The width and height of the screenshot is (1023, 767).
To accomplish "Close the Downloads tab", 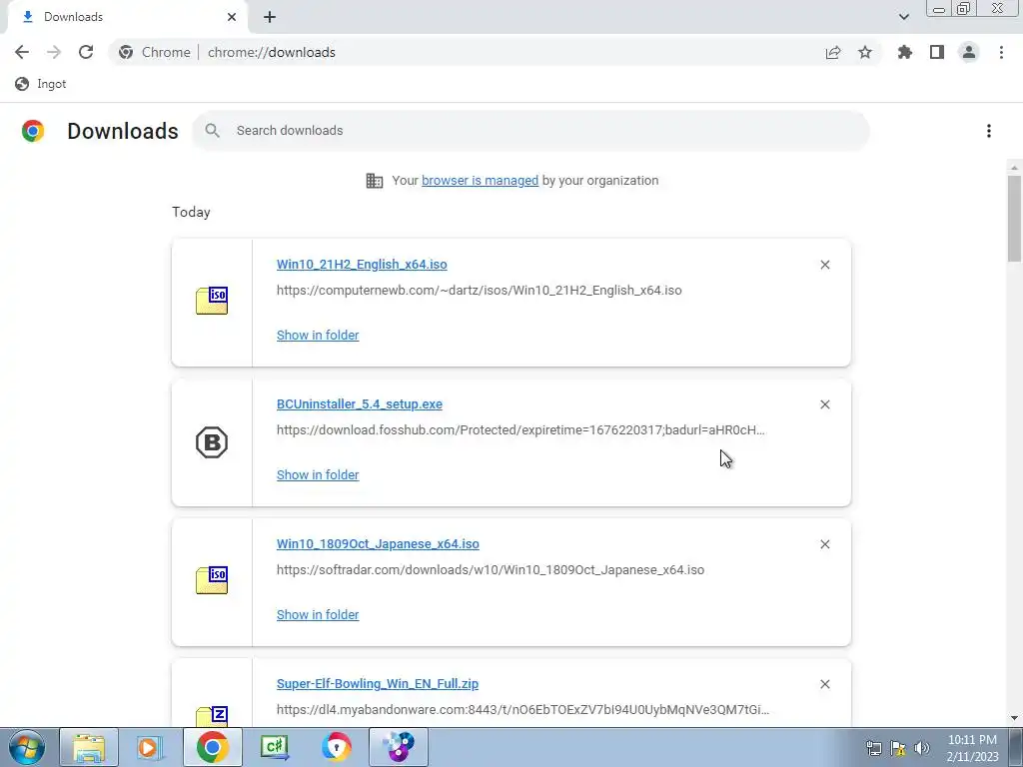I will 232,17.
